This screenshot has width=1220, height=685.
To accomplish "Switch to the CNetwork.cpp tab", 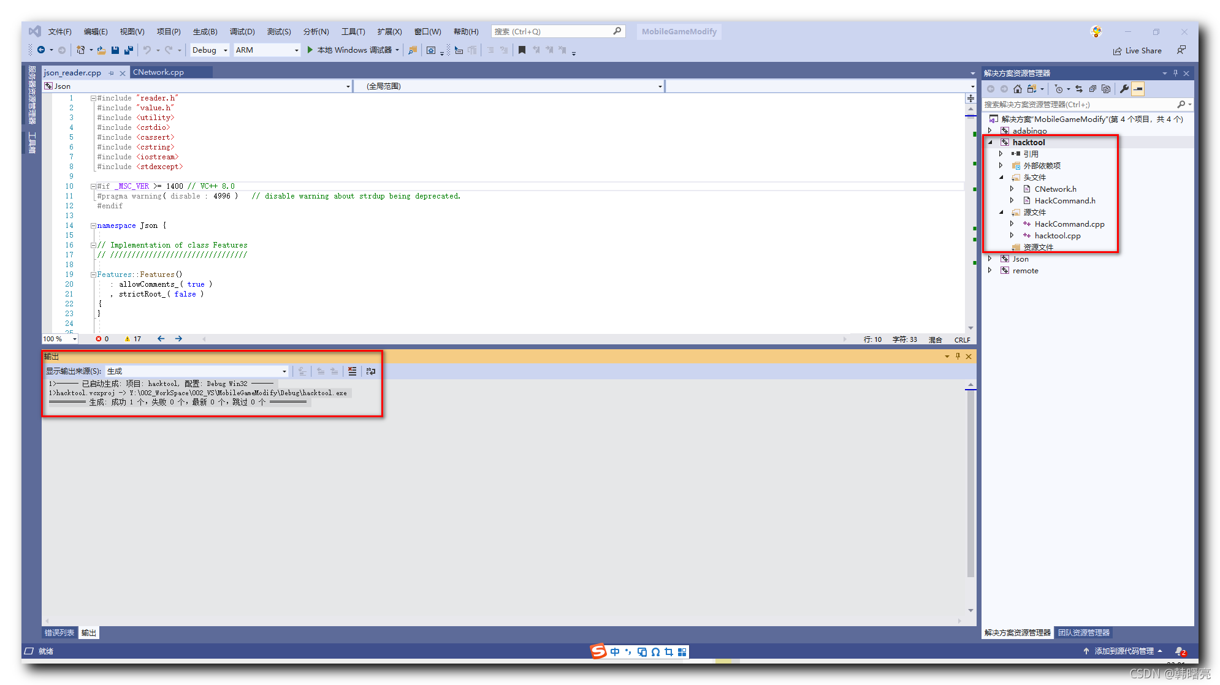I will click(158, 72).
